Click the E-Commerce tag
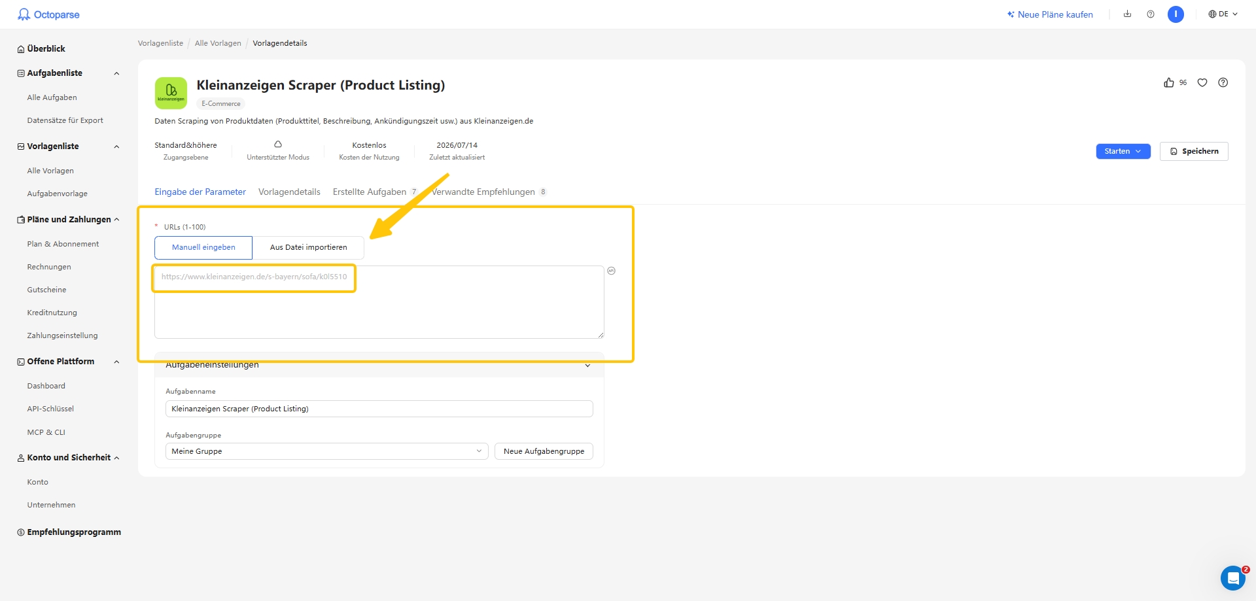This screenshot has height=601, width=1256. pyautogui.click(x=221, y=103)
